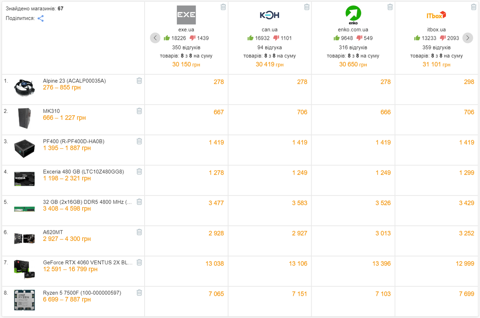The image size is (480, 318).
Task: Delete itbox.ua store column
Action: coord(474,7)
